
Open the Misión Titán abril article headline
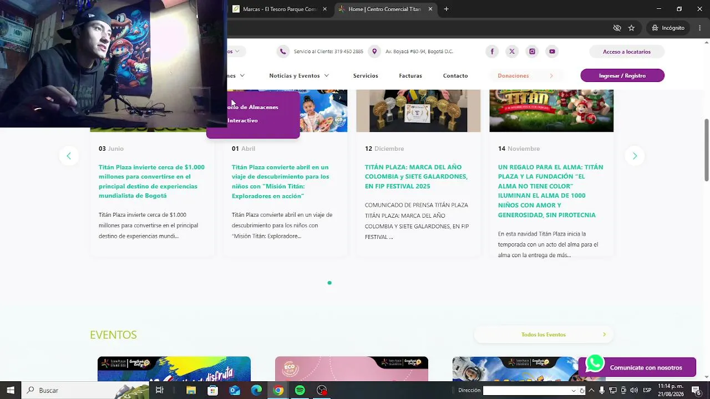[x=281, y=181]
